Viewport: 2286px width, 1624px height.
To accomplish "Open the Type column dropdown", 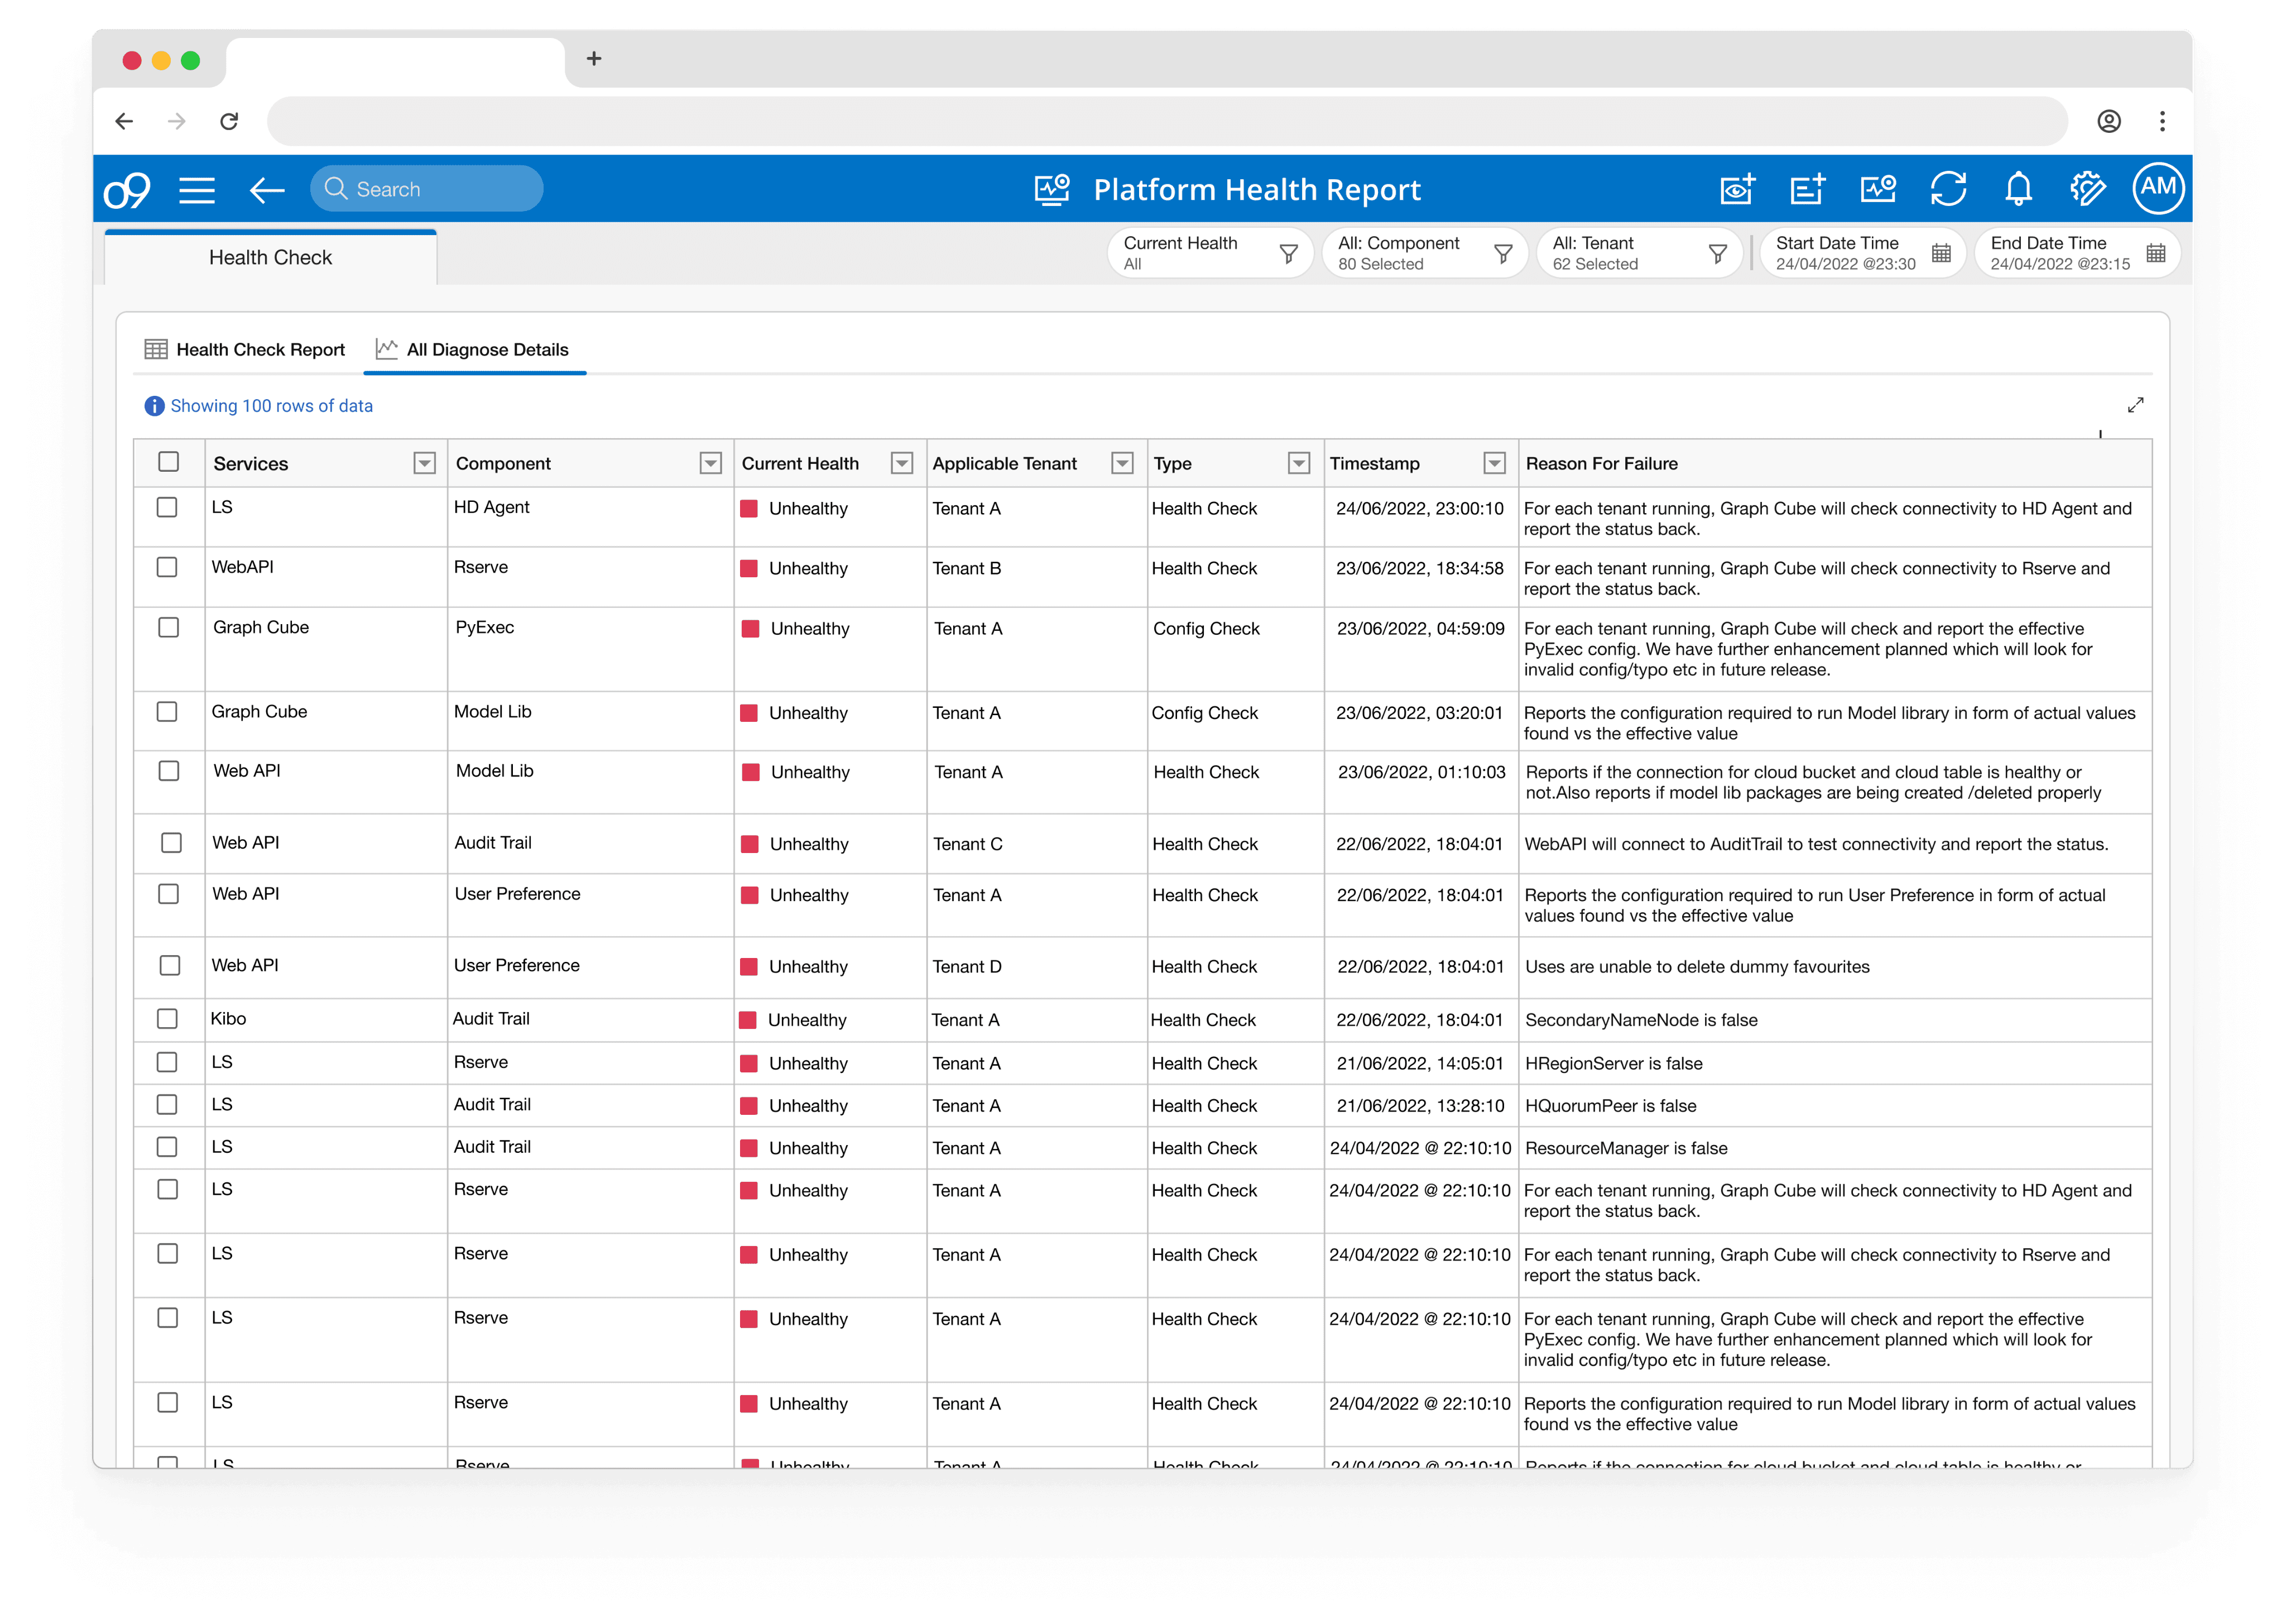I will (1298, 463).
